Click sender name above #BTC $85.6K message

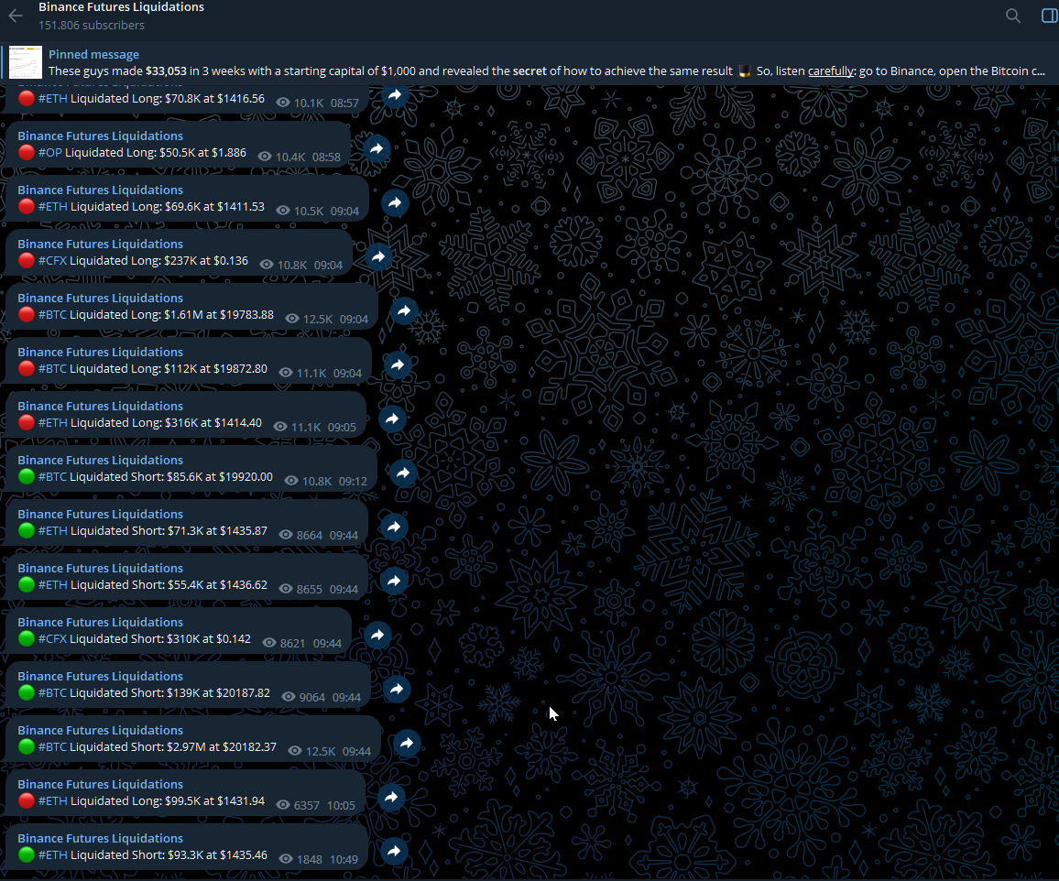(100, 460)
